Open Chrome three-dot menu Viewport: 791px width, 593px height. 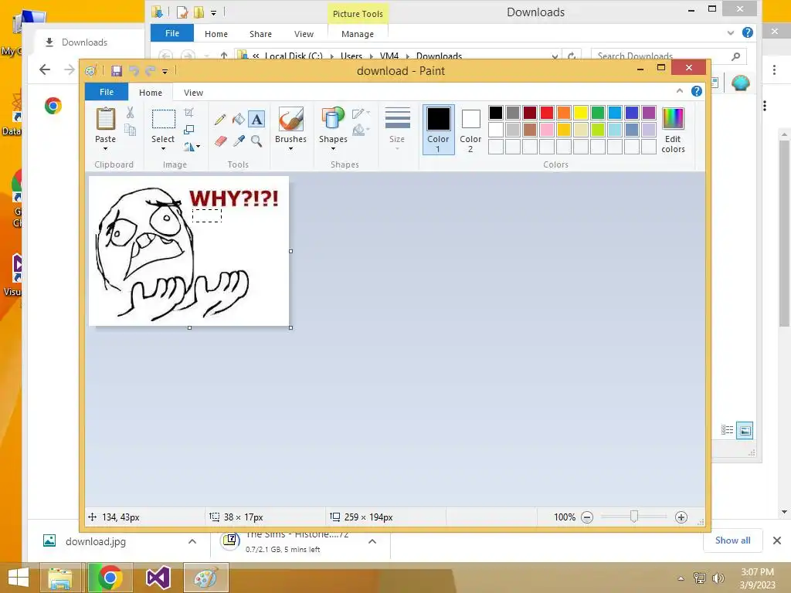click(774, 69)
